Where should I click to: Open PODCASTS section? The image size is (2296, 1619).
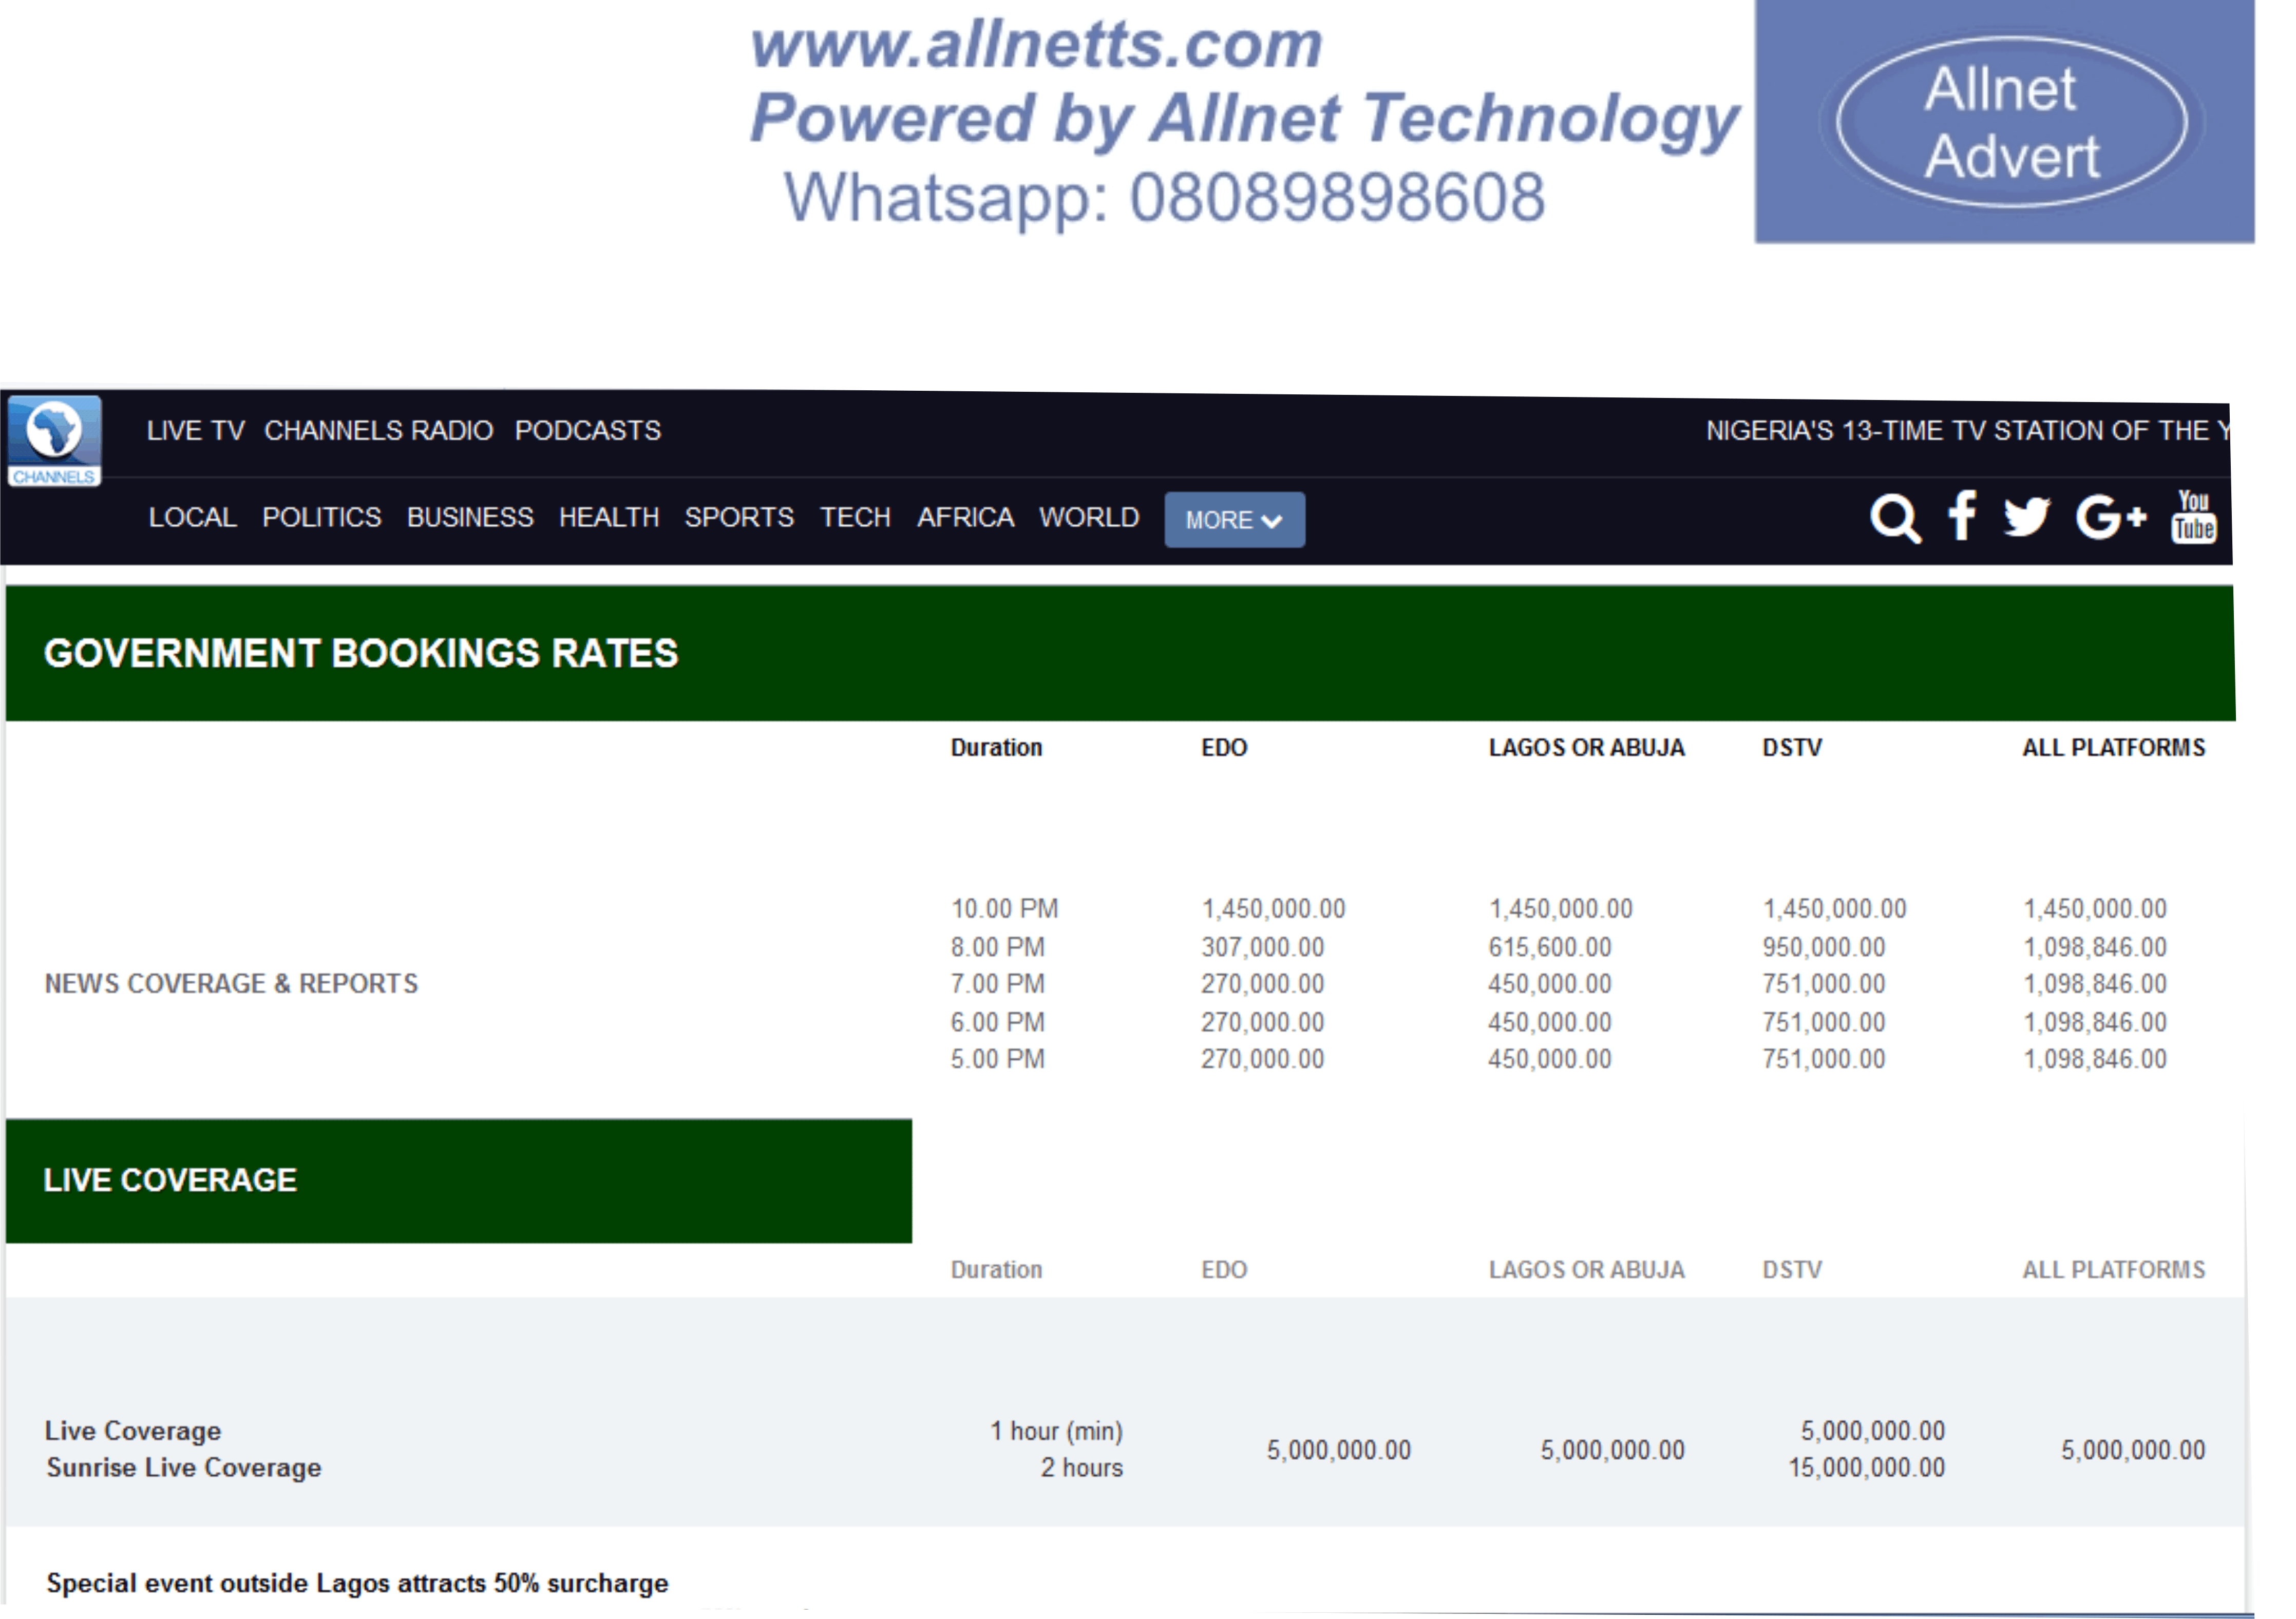click(587, 431)
